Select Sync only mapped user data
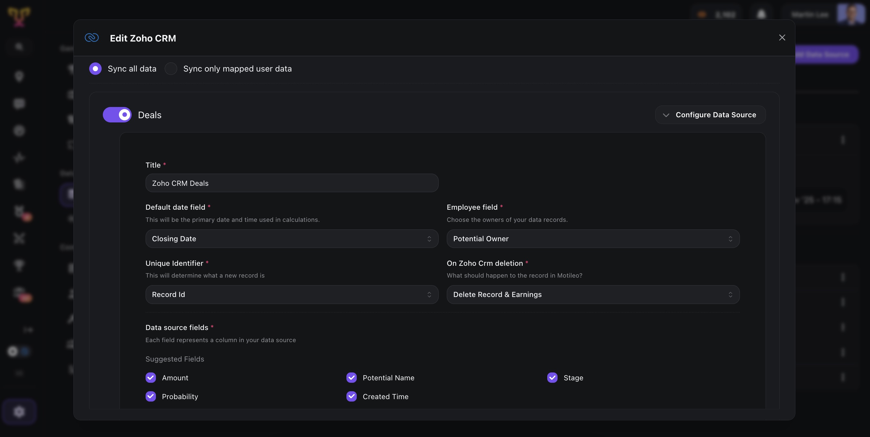The width and height of the screenshot is (870, 437). pyautogui.click(x=171, y=68)
